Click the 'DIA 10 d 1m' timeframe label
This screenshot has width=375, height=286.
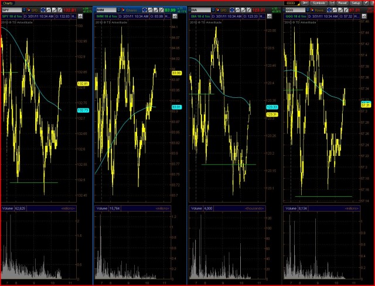click(200, 16)
